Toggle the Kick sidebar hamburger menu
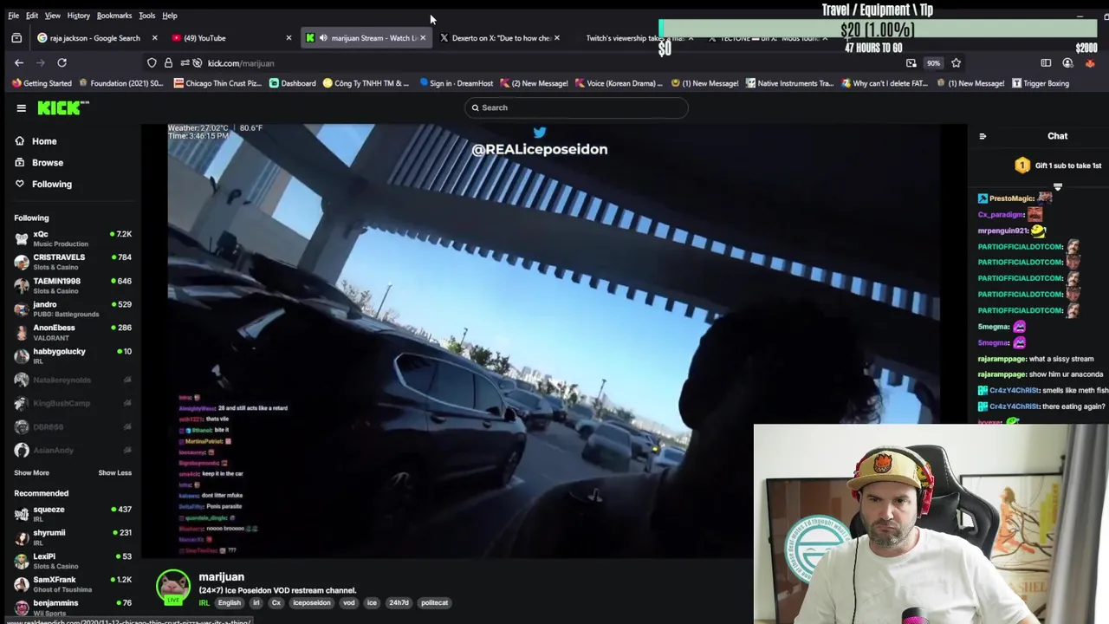 (x=21, y=108)
